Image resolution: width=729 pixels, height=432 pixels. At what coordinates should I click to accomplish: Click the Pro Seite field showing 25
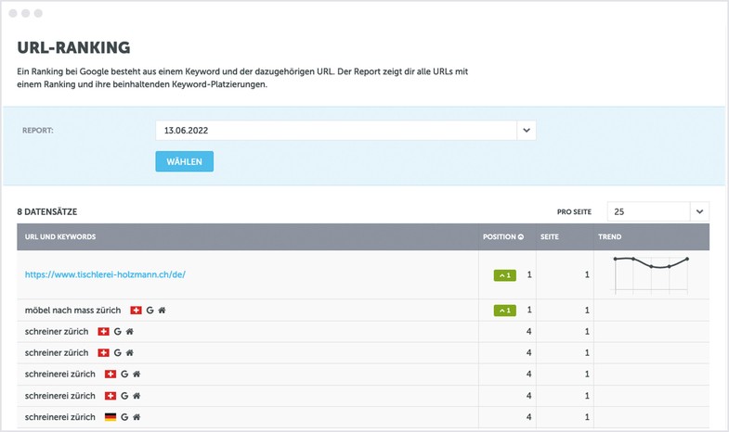[x=648, y=212]
